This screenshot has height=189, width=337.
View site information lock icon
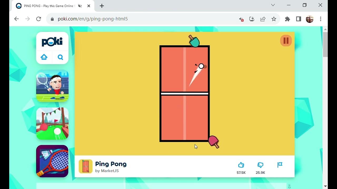(52, 19)
